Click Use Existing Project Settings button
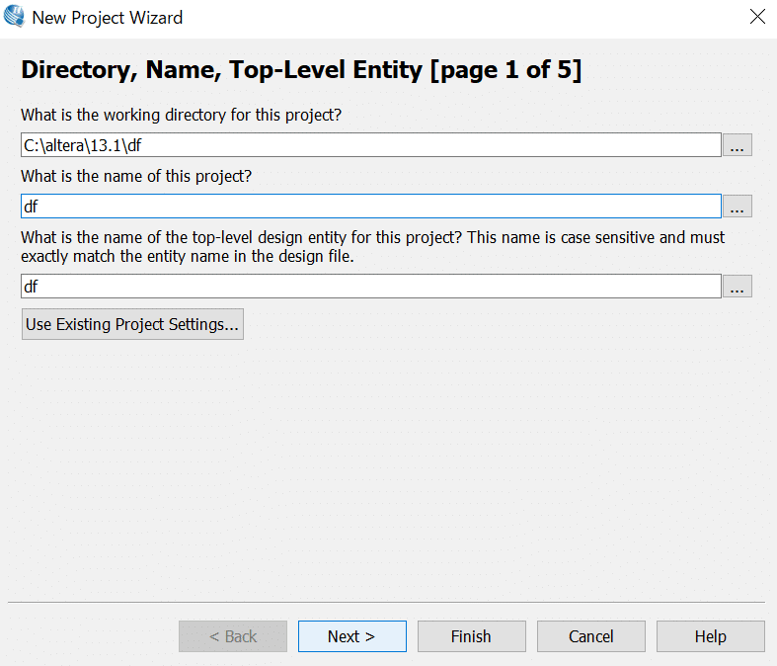 pyautogui.click(x=132, y=324)
